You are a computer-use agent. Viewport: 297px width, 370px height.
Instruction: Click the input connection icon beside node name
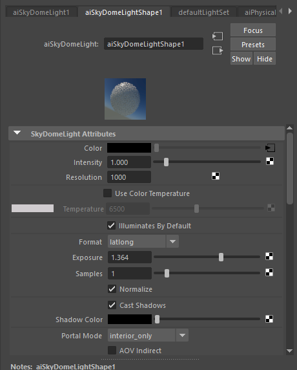218,36
